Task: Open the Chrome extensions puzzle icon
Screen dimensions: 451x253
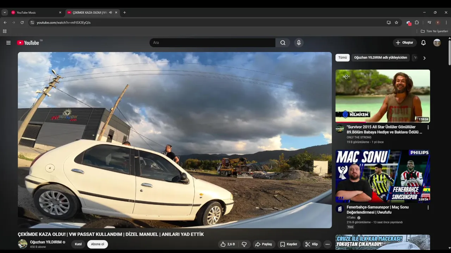Action: click(x=417, y=22)
